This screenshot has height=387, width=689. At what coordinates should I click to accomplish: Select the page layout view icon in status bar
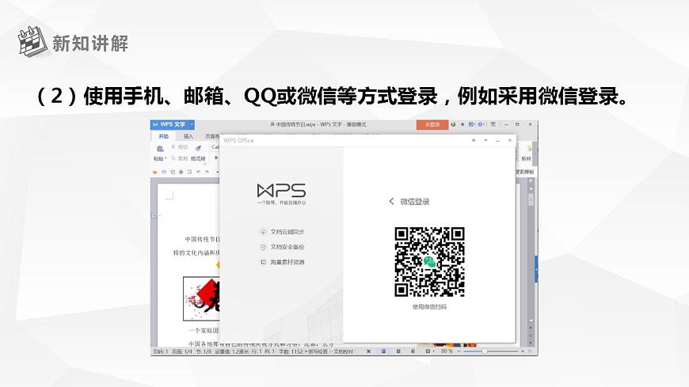(383, 351)
